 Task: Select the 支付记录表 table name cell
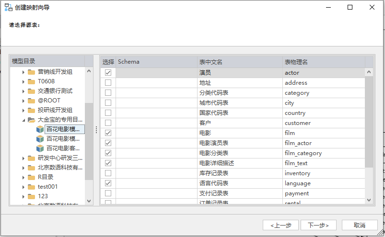click(x=240, y=193)
